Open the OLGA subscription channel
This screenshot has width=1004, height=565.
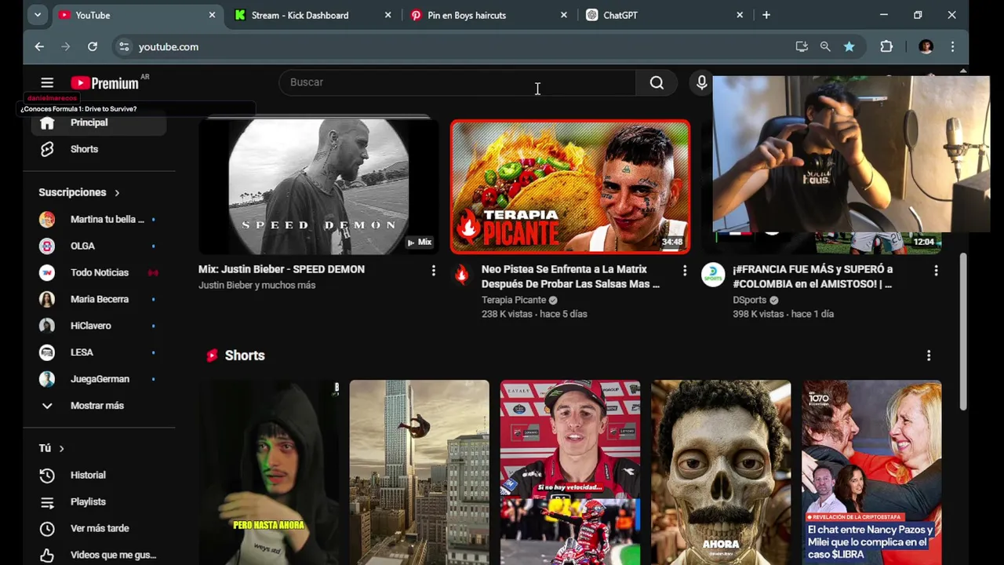click(99, 246)
